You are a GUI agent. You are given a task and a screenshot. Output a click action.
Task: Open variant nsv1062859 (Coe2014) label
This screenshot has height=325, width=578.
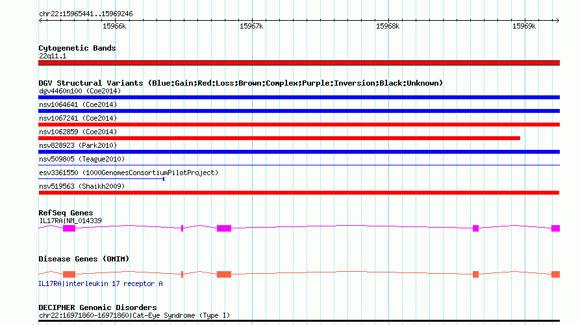tap(78, 132)
